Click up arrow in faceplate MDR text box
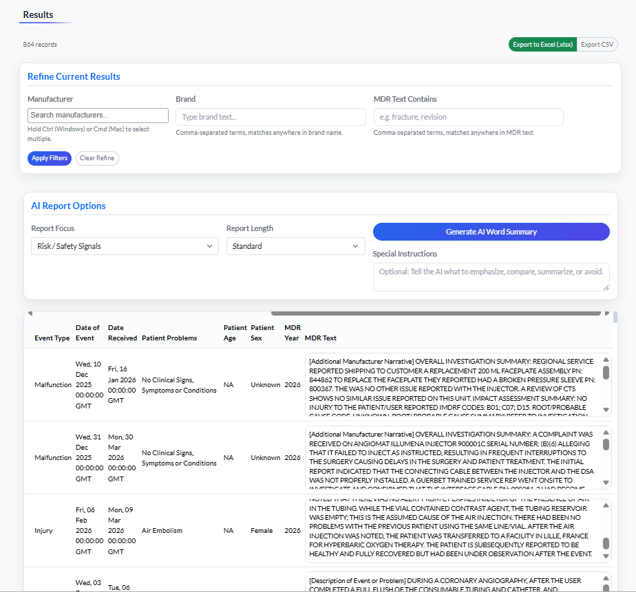Image resolution: width=636 pixels, height=592 pixels. point(606,360)
